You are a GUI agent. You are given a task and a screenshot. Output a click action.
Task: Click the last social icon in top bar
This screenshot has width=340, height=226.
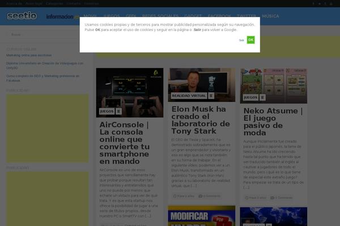pos(331,4)
